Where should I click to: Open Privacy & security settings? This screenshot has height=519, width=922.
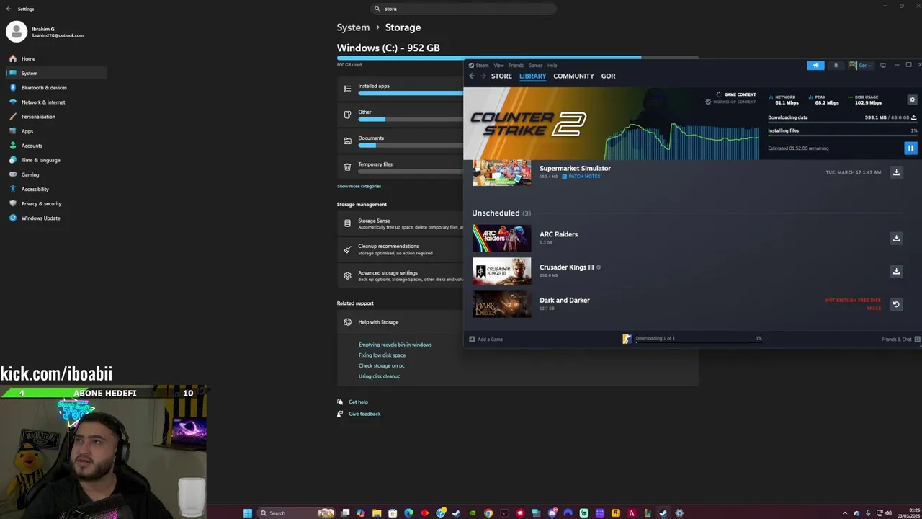coord(56,203)
